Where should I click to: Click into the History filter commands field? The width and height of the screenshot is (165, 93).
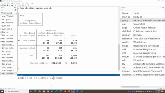coord(9,10)
